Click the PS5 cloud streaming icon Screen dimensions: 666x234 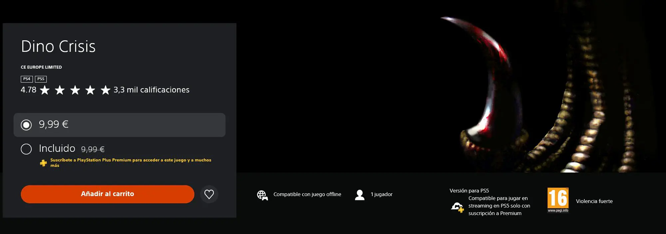pos(458,207)
